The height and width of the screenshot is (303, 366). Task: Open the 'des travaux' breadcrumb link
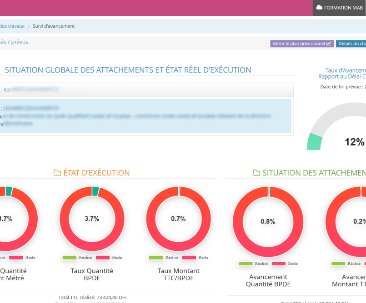coord(12,26)
